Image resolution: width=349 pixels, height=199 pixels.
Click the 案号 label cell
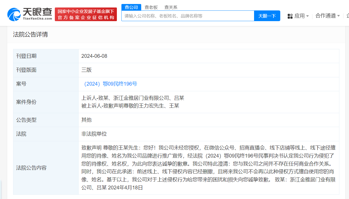click(x=46, y=84)
